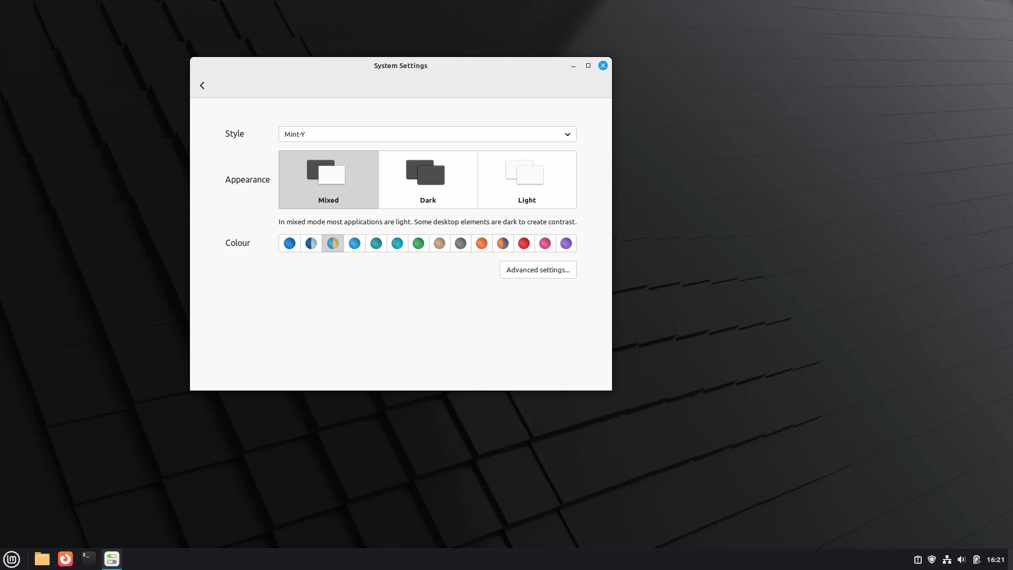Viewport: 1013px width, 570px height.
Task: Click Advanced settings
Action: (538, 270)
